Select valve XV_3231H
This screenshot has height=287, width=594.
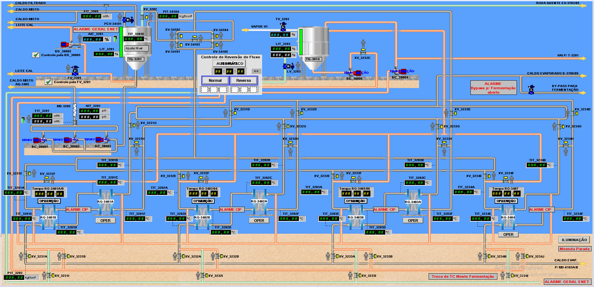pyautogui.click(x=136, y=145)
